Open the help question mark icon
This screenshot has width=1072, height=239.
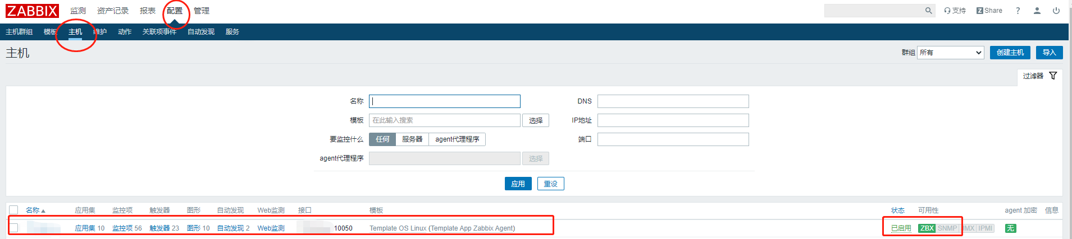click(1018, 11)
